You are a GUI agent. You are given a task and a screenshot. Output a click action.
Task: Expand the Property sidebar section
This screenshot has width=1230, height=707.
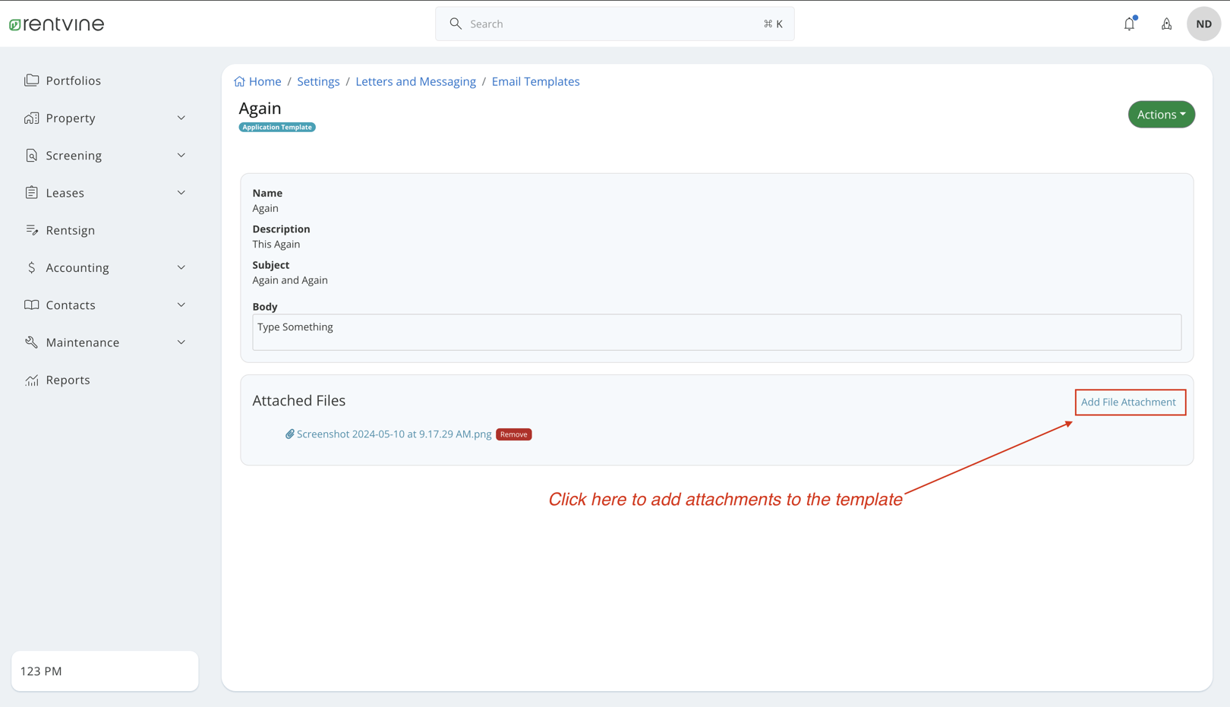pyautogui.click(x=181, y=118)
